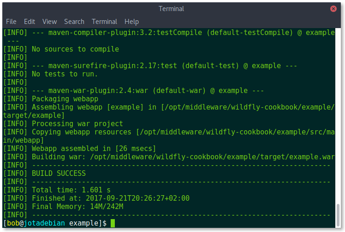Click the maven-surefire-plugin:2.17:test text
This screenshot has height=232, width=345.
coord(113,66)
